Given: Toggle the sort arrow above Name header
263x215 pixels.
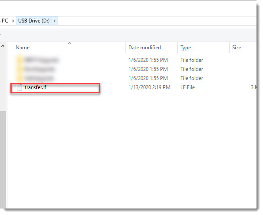Looking at the screenshot, I should click(x=69, y=43).
